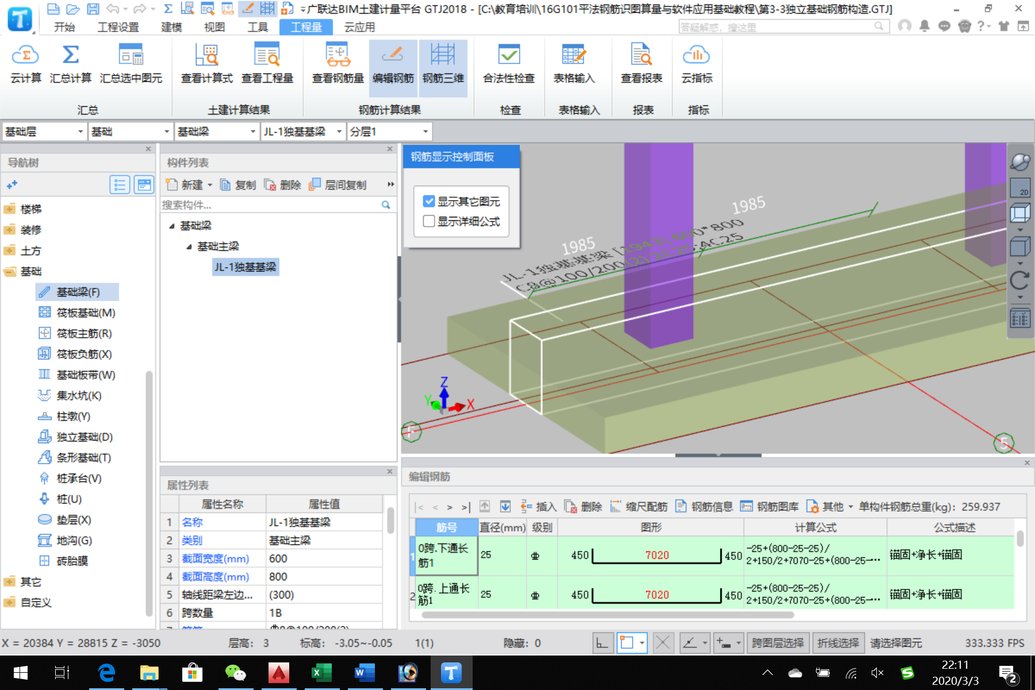Enable 显示详细公式 checkbox
The height and width of the screenshot is (690, 1035).
pos(429,221)
